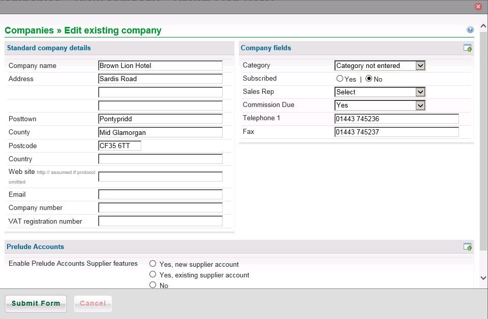Click into the Postcode field
The width and height of the screenshot is (488, 319).
click(x=119, y=146)
